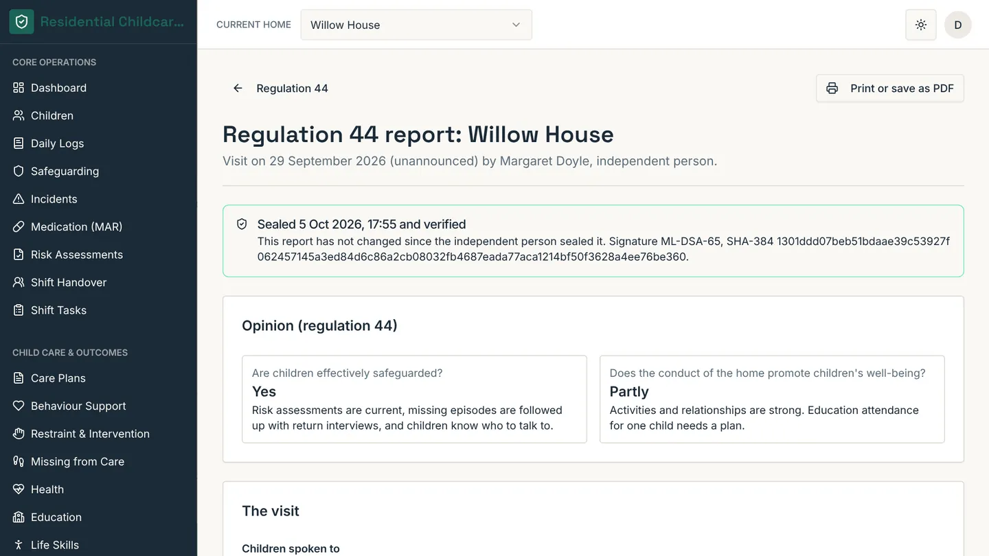Click the Daily Logs document icon
The width and height of the screenshot is (989, 556).
click(19, 143)
